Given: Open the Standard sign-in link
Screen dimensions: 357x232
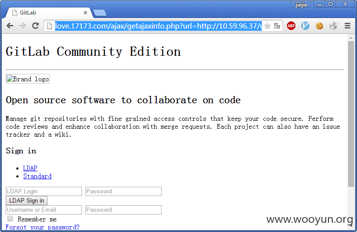Looking at the screenshot, I should point(37,176).
